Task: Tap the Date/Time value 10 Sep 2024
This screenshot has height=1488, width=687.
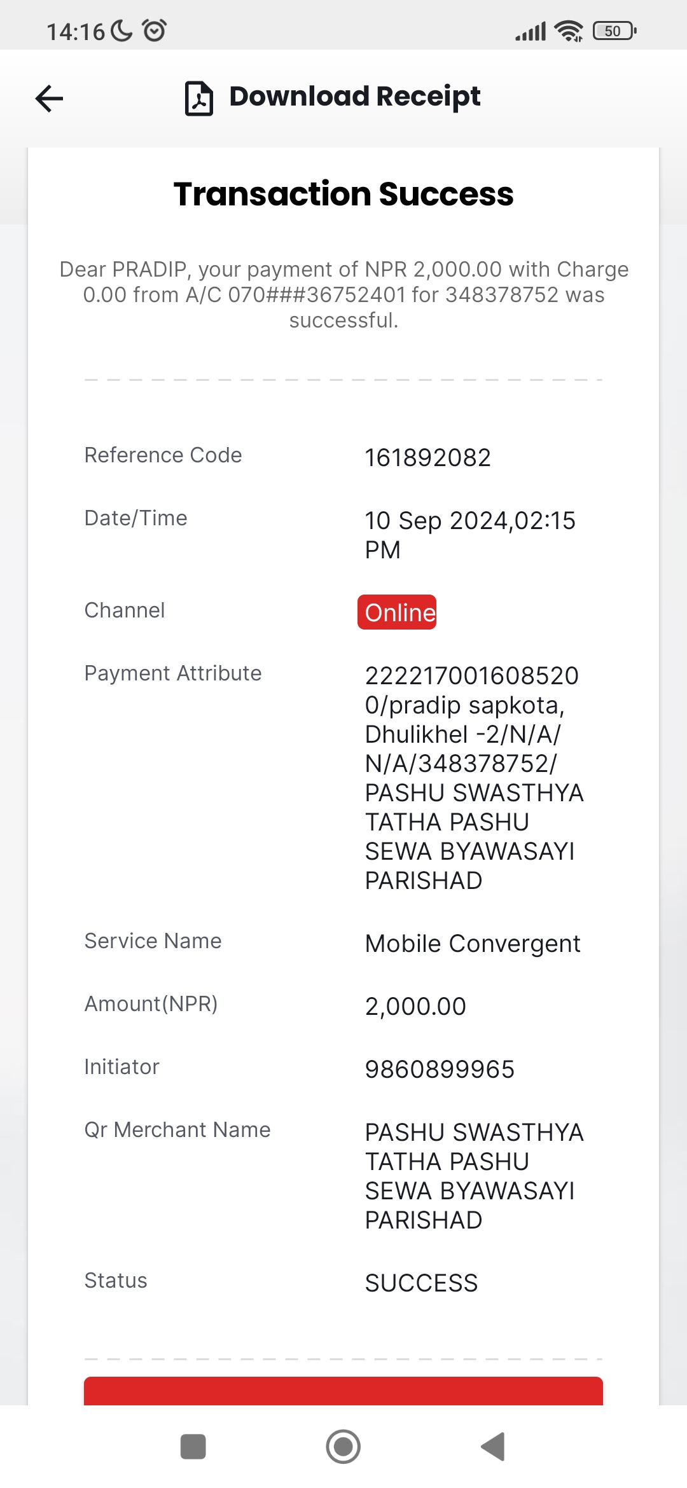Action: click(470, 535)
